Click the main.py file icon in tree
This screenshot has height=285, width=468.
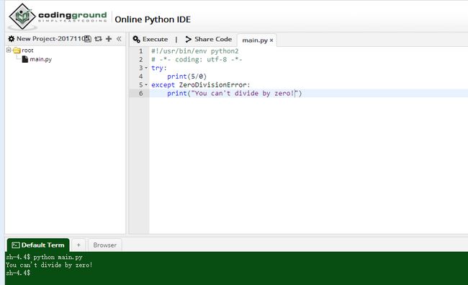pyautogui.click(x=25, y=59)
